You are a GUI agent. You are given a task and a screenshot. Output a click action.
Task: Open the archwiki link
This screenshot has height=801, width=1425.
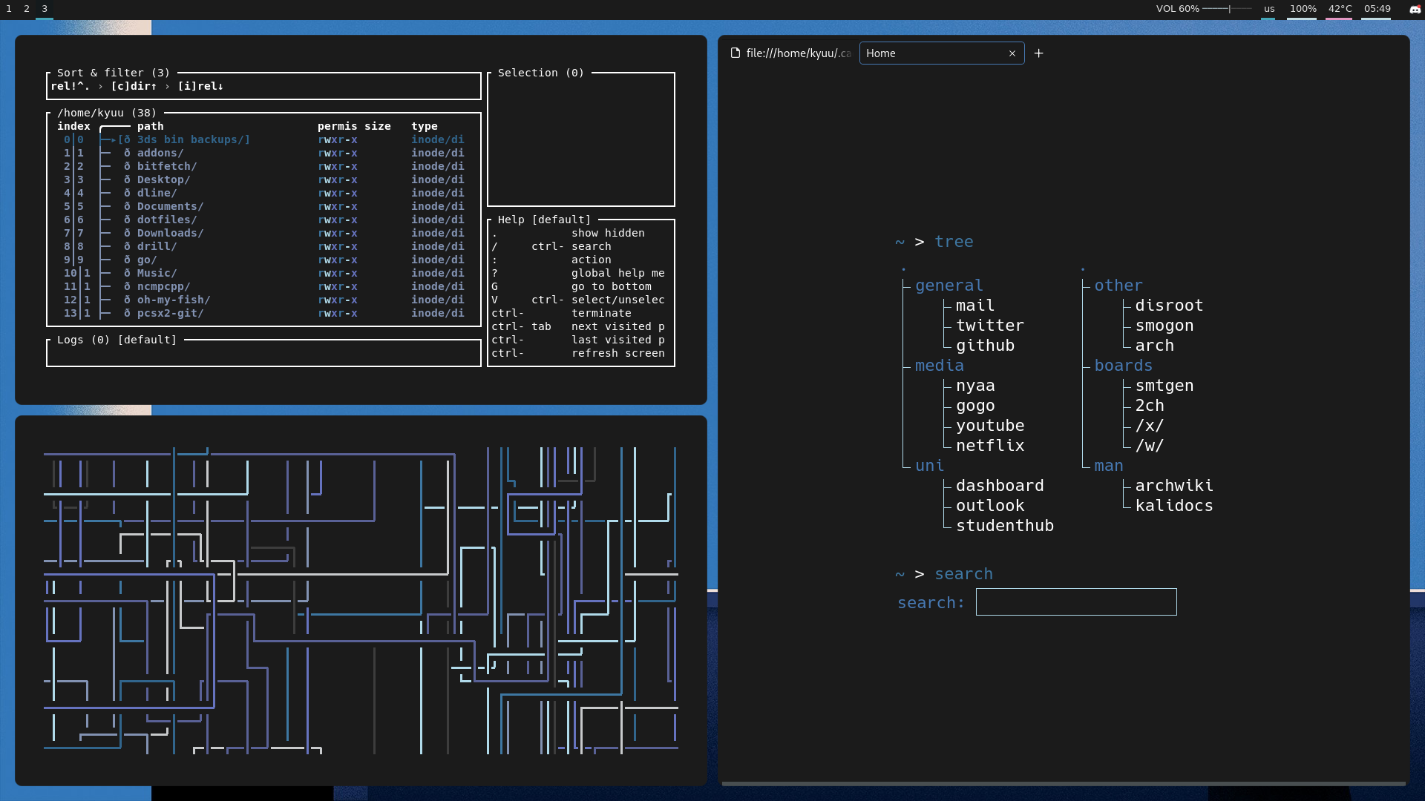click(1174, 485)
